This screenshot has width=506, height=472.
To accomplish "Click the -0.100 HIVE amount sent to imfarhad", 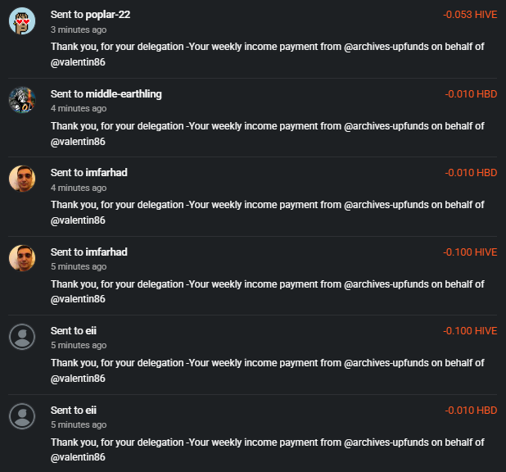I will 470,252.
